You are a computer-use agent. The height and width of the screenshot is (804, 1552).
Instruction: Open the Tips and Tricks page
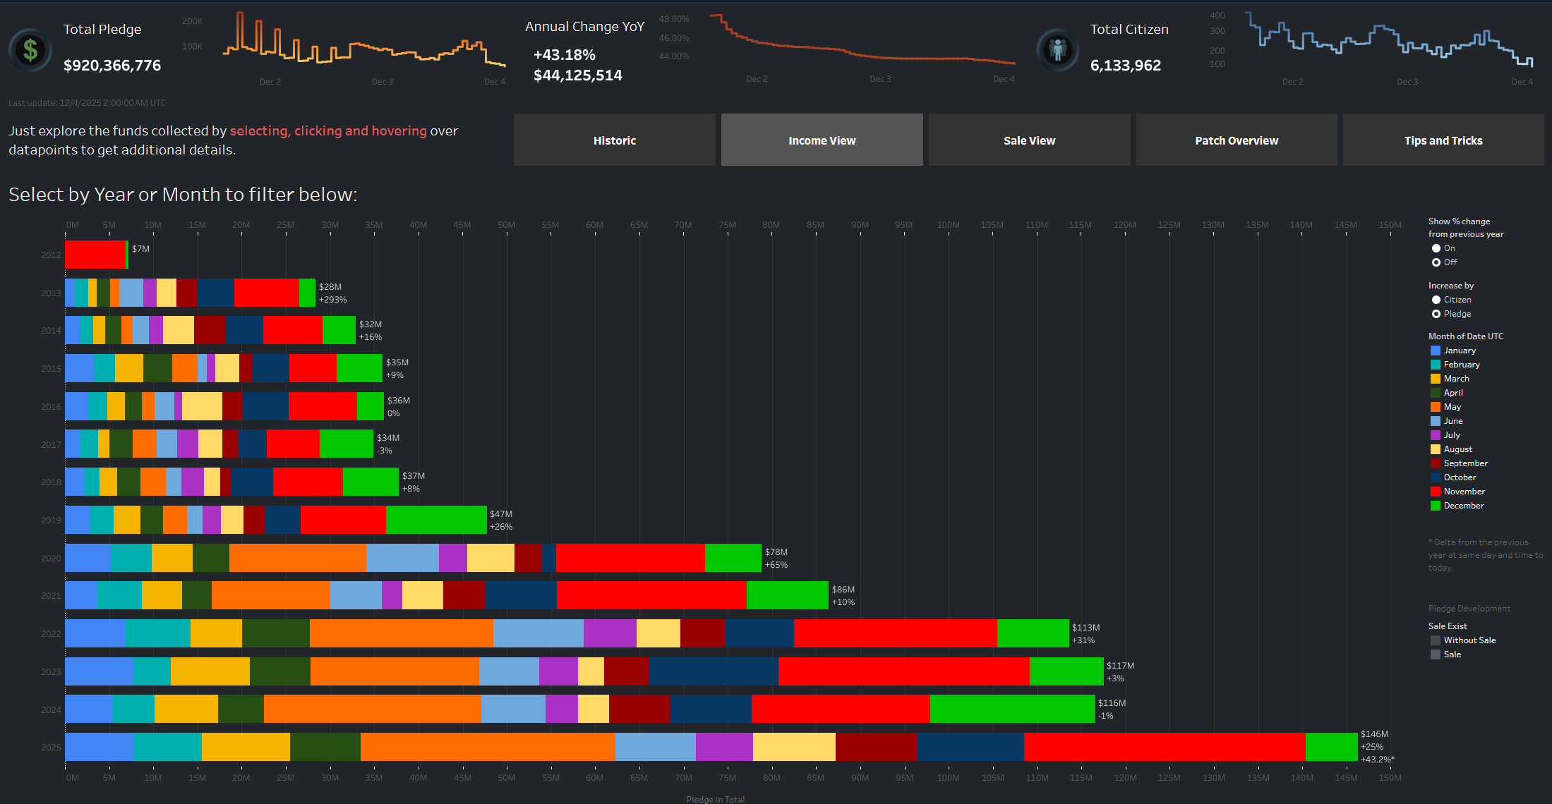pyautogui.click(x=1443, y=140)
